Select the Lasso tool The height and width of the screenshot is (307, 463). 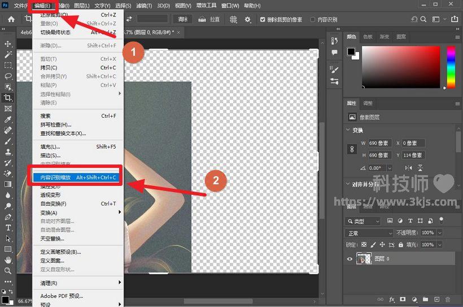[8, 76]
